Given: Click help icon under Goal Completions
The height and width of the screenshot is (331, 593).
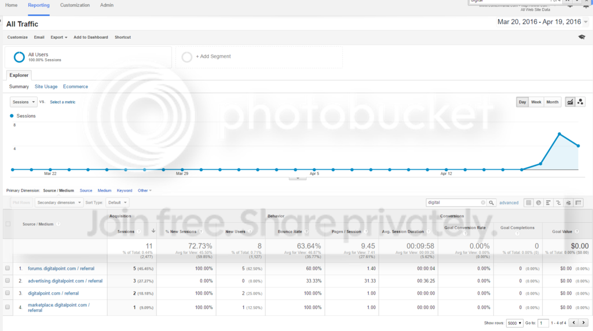Looking at the screenshot, I should point(517,234).
